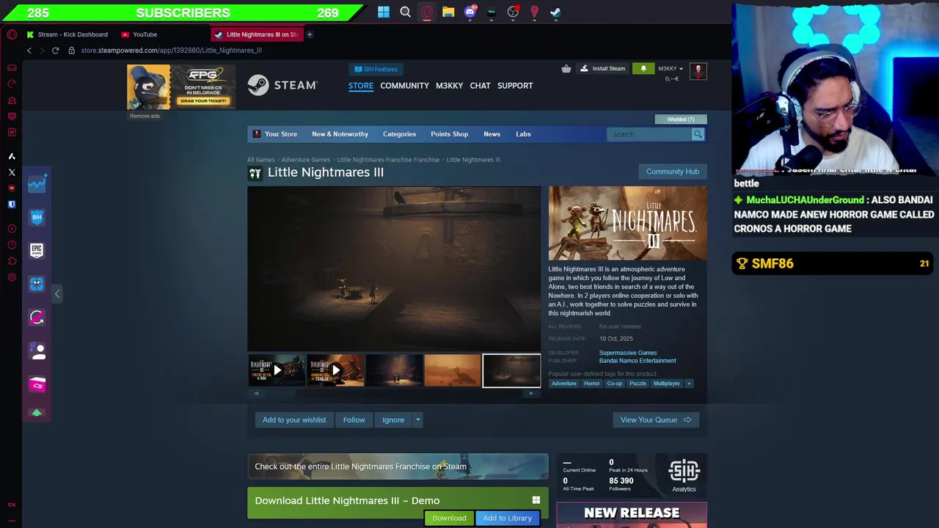Viewport: 939px width, 528px height.
Task: Open the Community Hub button
Action: pyautogui.click(x=673, y=172)
